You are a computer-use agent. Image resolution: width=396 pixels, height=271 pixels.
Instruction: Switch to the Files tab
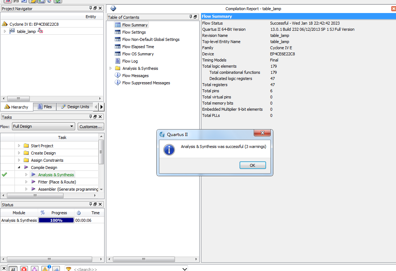click(x=45, y=107)
